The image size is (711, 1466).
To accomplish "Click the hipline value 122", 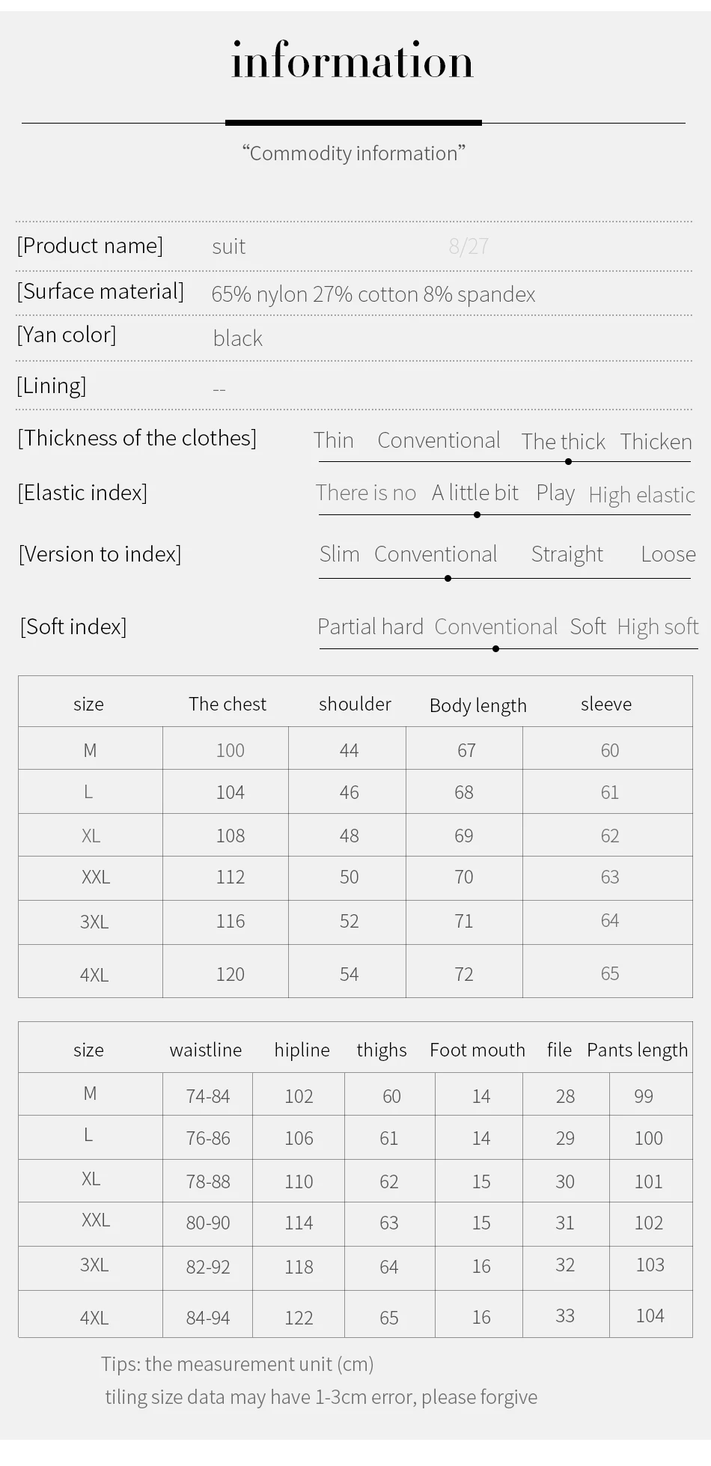I will click(299, 1318).
